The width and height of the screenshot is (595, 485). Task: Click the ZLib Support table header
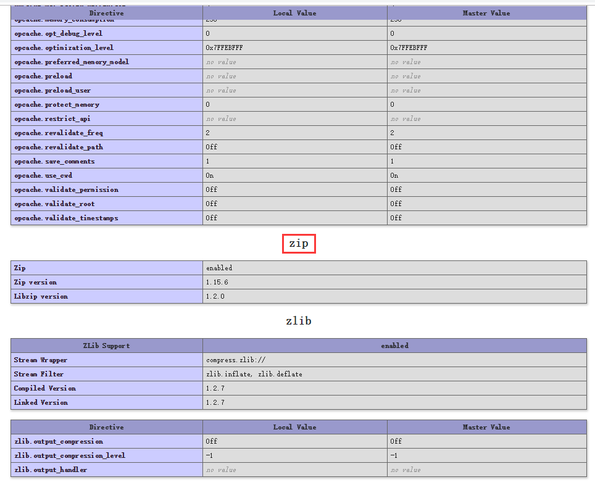click(x=106, y=346)
